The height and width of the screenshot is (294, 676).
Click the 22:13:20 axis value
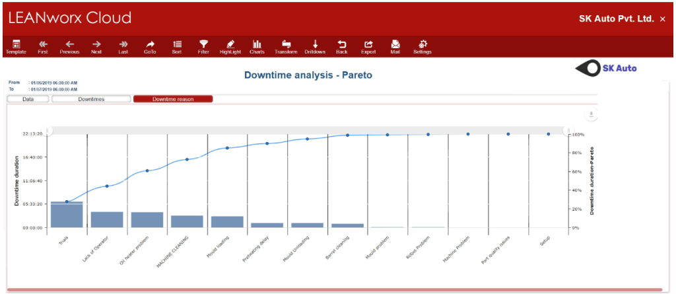[x=33, y=134]
